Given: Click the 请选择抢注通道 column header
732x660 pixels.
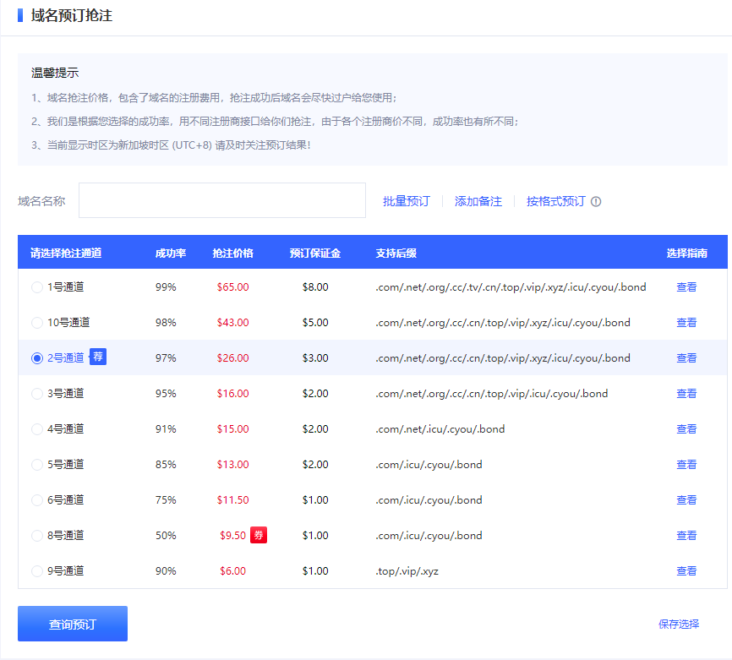Looking at the screenshot, I should (x=66, y=253).
